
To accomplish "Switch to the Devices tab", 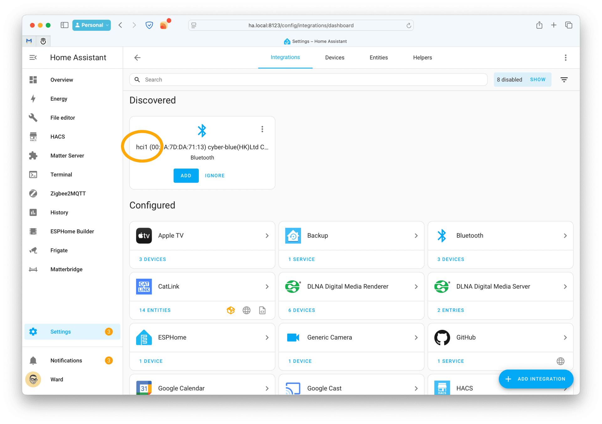I will pos(335,57).
